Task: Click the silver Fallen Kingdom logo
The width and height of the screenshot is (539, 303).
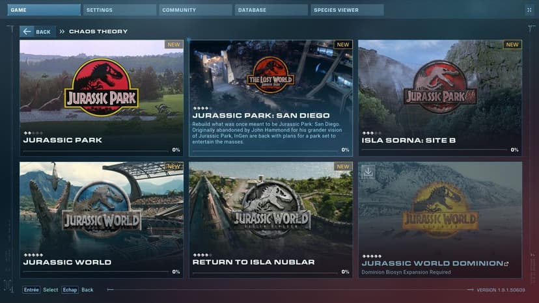Action: point(271,209)
